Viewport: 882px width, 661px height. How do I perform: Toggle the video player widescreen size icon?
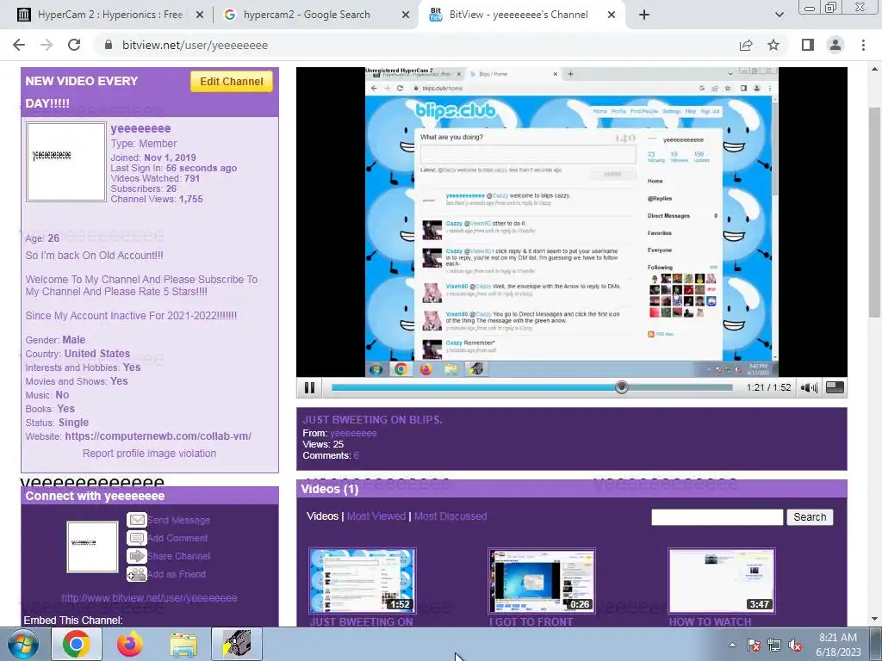835,387
